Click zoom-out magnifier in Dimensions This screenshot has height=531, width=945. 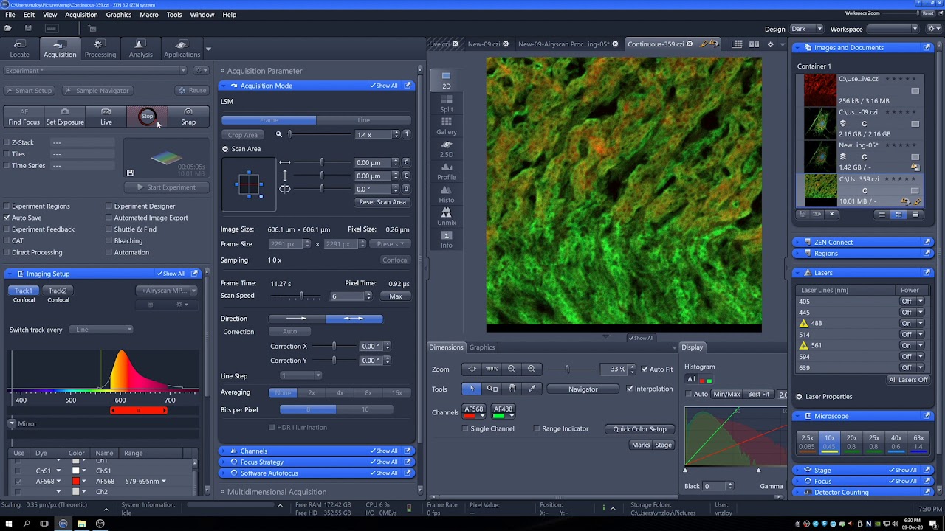pyautogui.click(x=512, y=369)
